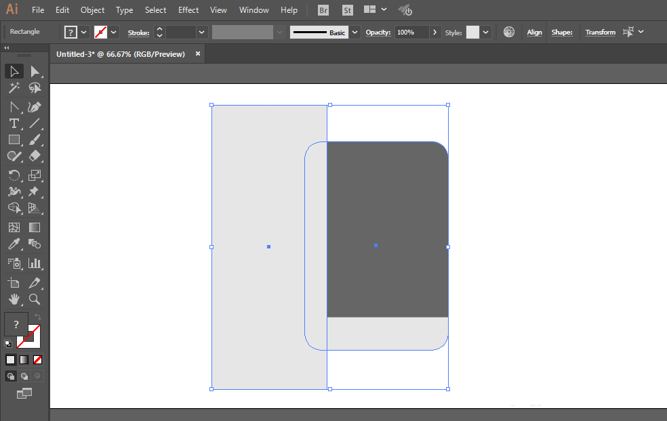Image resolution: width=667 pixels, height=421 pixels.
Task: Open the Object menu
Action: (x=92, y=9)
